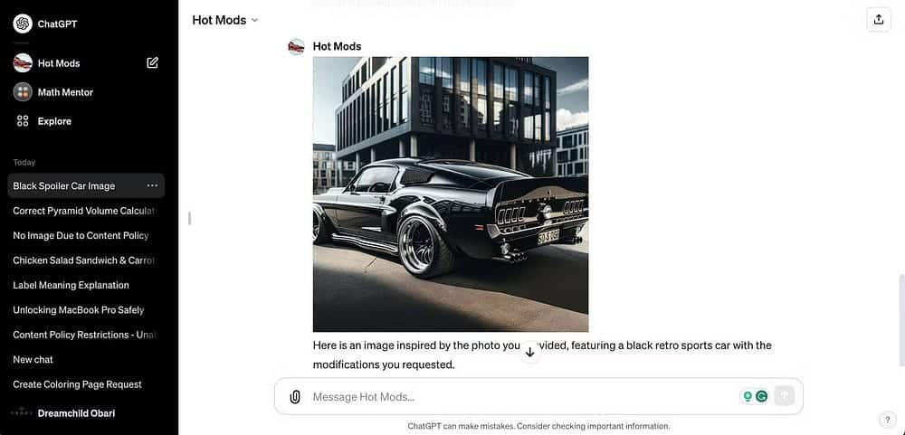Click the send message arrow button
905x435 pixels.
pyautogui.click(x=785, y=396)
